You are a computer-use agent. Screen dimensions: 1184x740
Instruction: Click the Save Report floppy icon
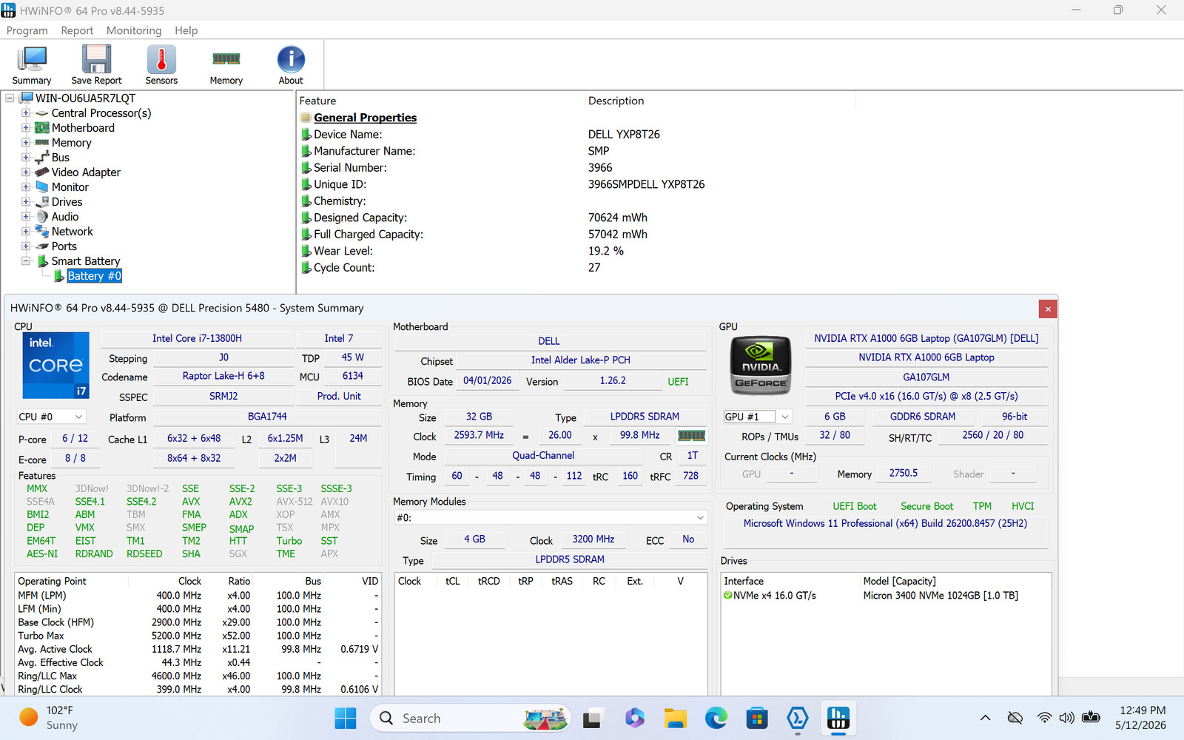click(x=96, y=65)
